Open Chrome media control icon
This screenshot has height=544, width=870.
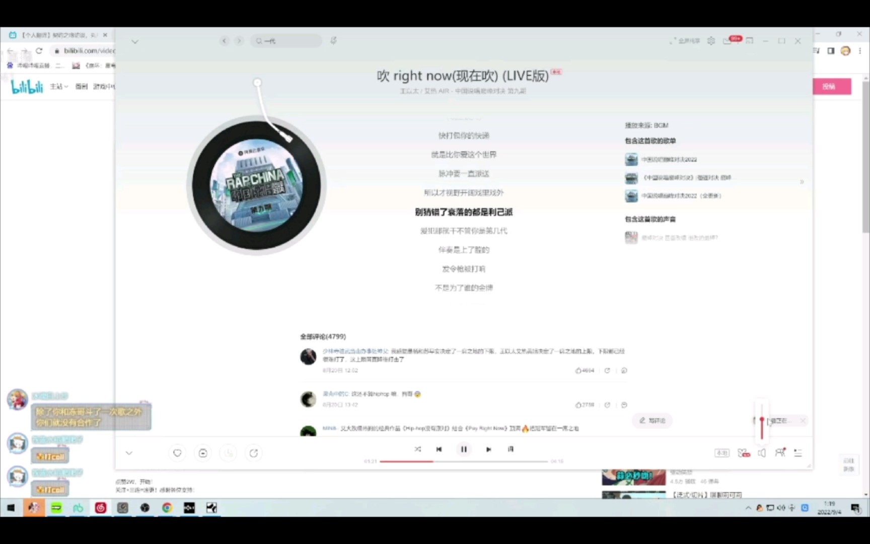817,50
